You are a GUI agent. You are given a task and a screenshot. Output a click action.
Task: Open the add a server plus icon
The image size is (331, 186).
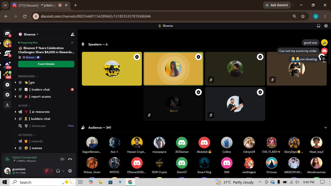tap(7, 85)
